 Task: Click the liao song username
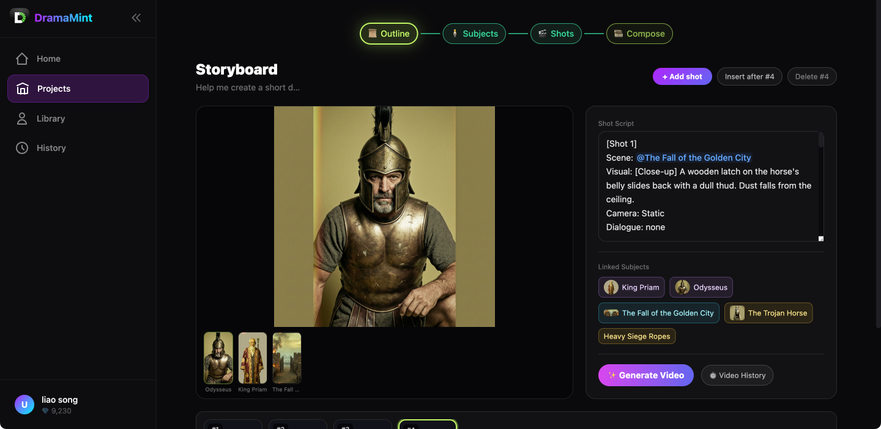click(59, 400)
